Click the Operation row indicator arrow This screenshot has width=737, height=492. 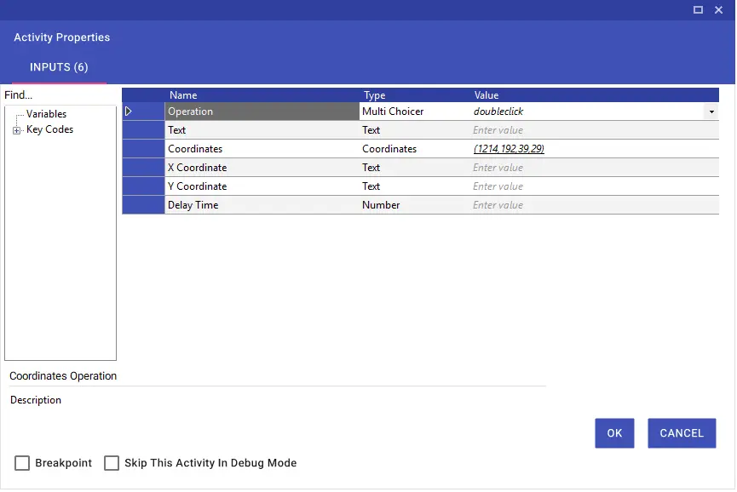129,112
